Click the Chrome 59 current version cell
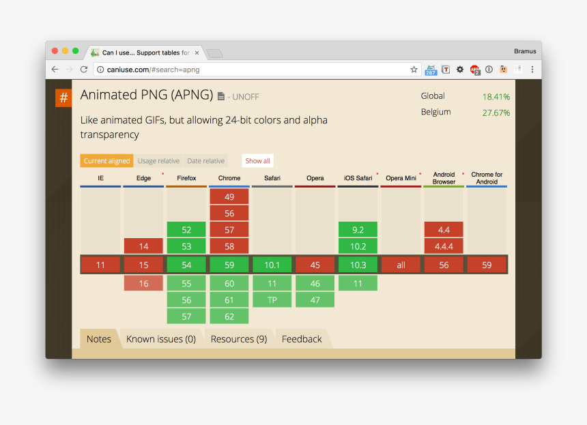Viewport: 587px width, 425px height. point(229,265)
